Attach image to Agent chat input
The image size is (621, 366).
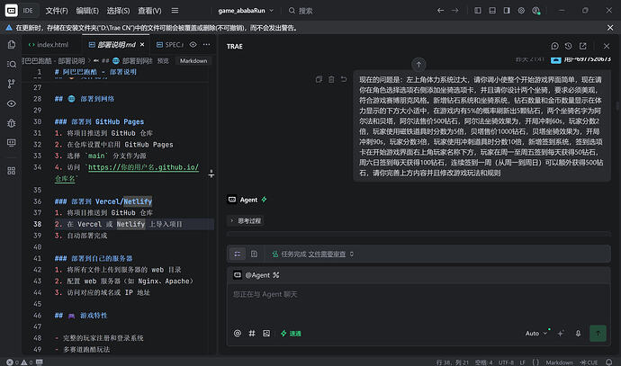266,334
